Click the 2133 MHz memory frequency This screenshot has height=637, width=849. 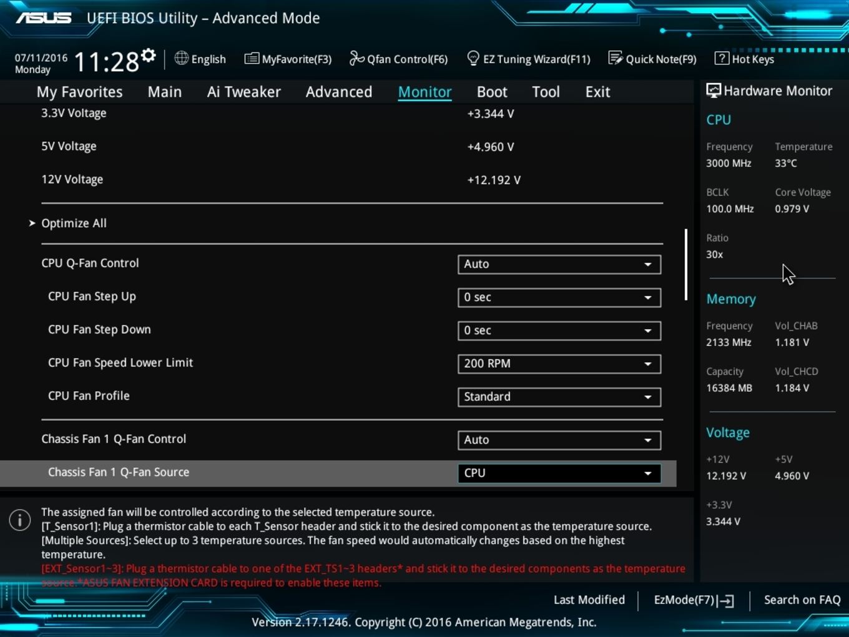point(729,342)
